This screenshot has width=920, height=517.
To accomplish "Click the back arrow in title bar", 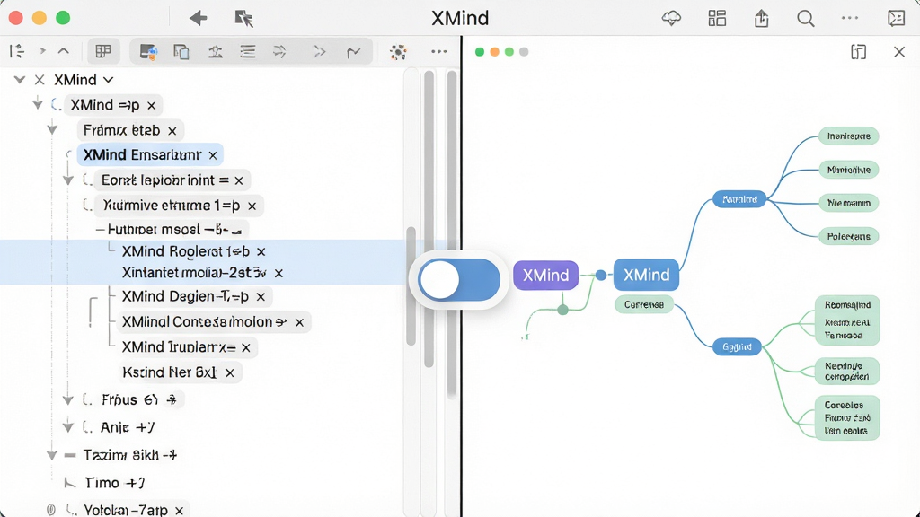I will [x=199, y=18].
